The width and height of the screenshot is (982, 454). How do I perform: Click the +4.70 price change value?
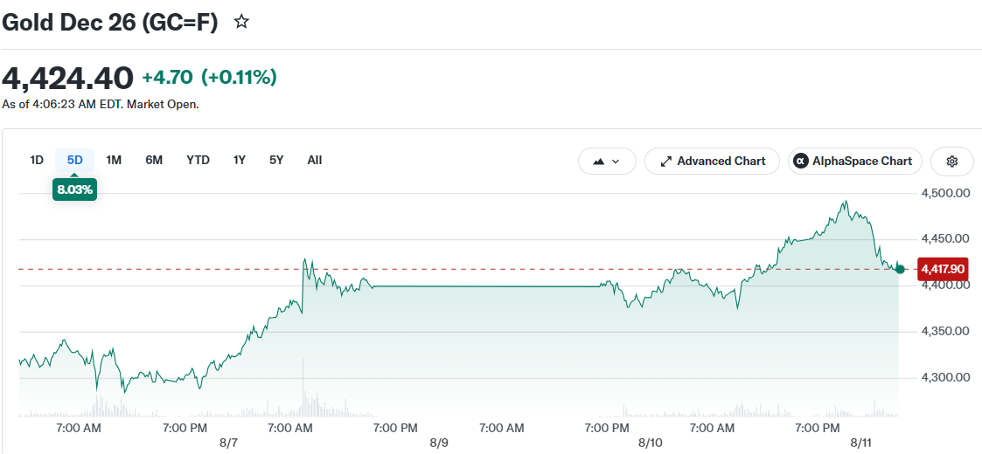(167, 79)
